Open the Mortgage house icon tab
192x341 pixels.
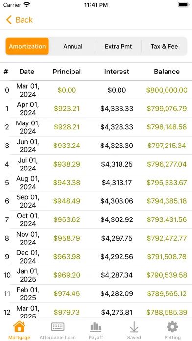coord(19,327)
